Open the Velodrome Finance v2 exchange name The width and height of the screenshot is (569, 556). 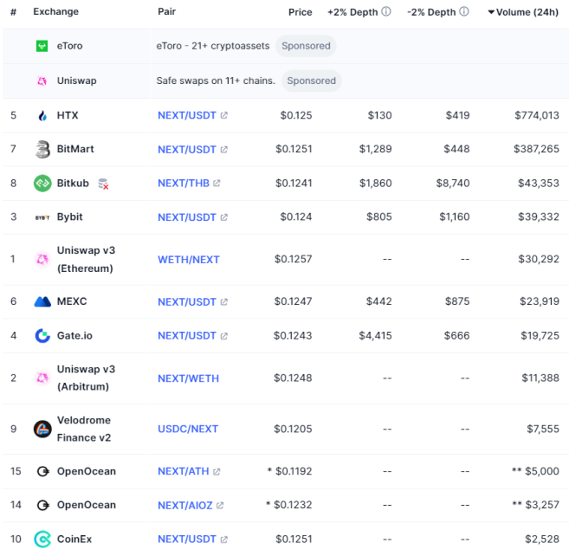coord(84,429)
